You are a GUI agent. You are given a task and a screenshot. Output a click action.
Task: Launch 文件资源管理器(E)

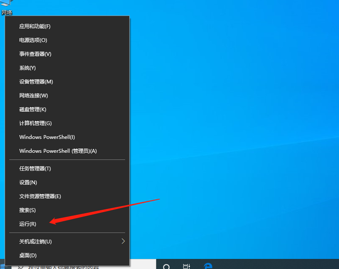click(40, 196)
